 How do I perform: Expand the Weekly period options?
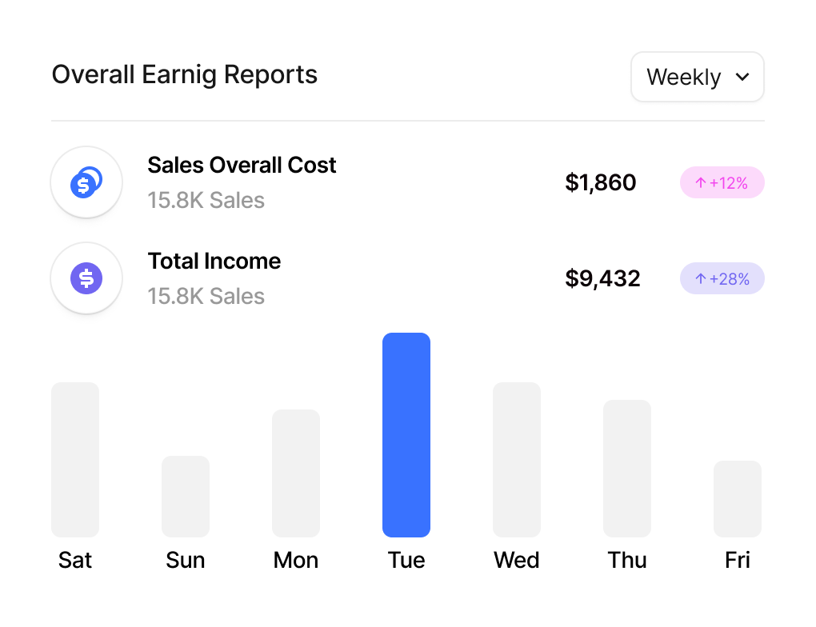click(697, 77)
